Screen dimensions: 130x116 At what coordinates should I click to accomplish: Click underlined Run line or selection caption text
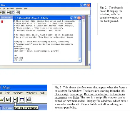click(x=96, y=94)
